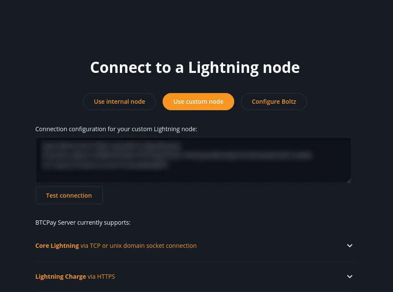Click the 'Connect to a Lightning node' heading

click(x=195, y=67)
